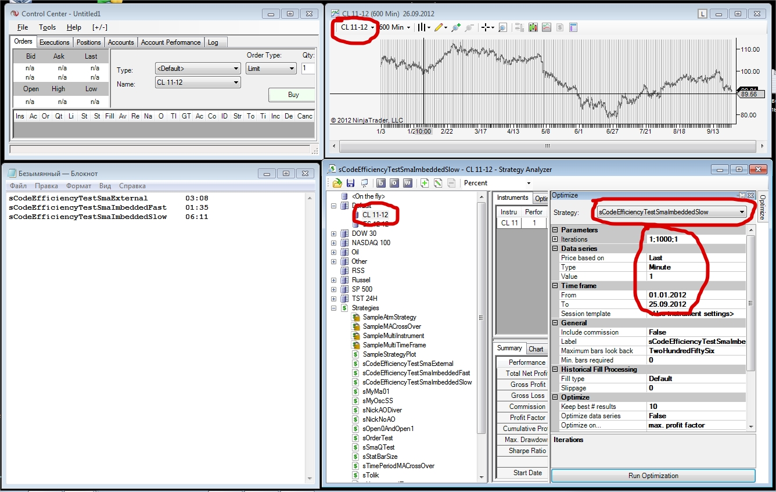Click the [+/-] toggle in Control Center menu bar
Viewport: 776px width, 492px height.
[100, 27]
